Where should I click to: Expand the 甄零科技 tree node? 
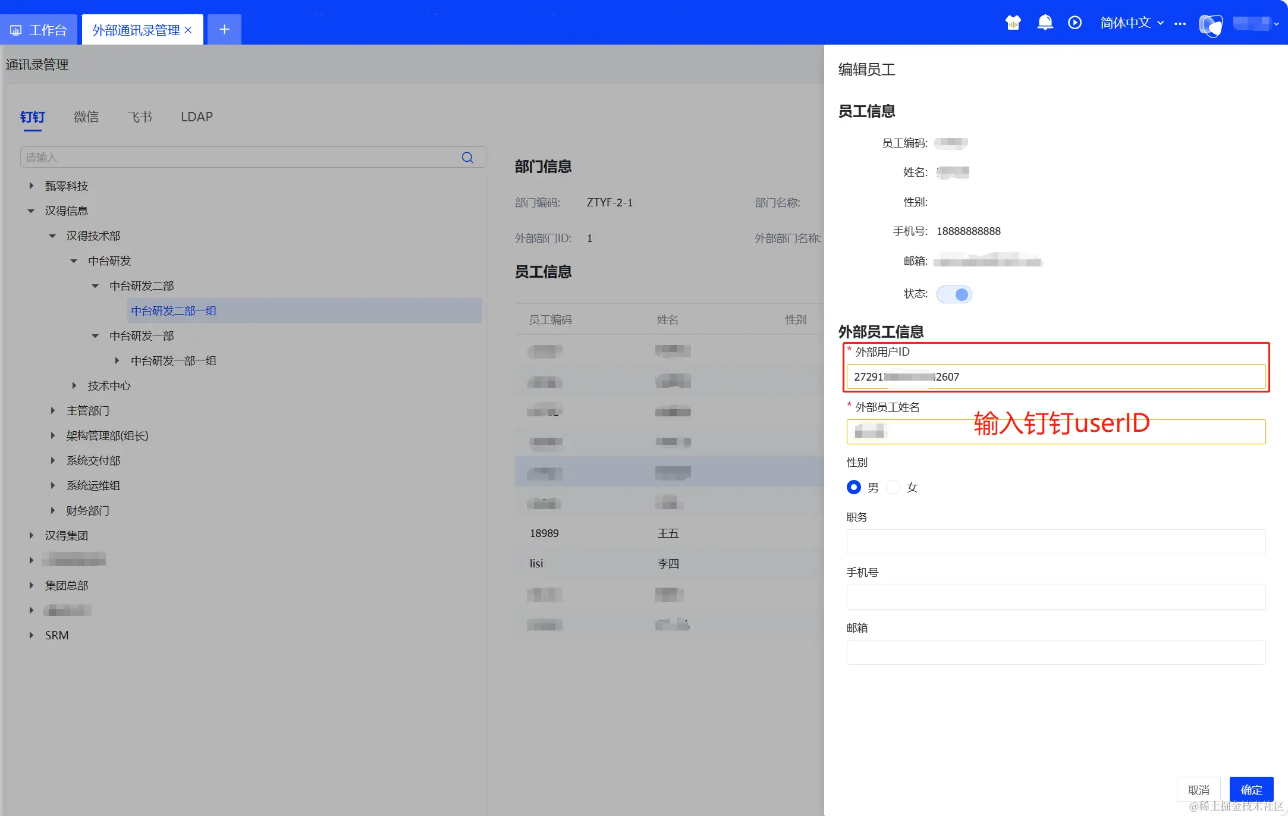[x=32, y=186]
